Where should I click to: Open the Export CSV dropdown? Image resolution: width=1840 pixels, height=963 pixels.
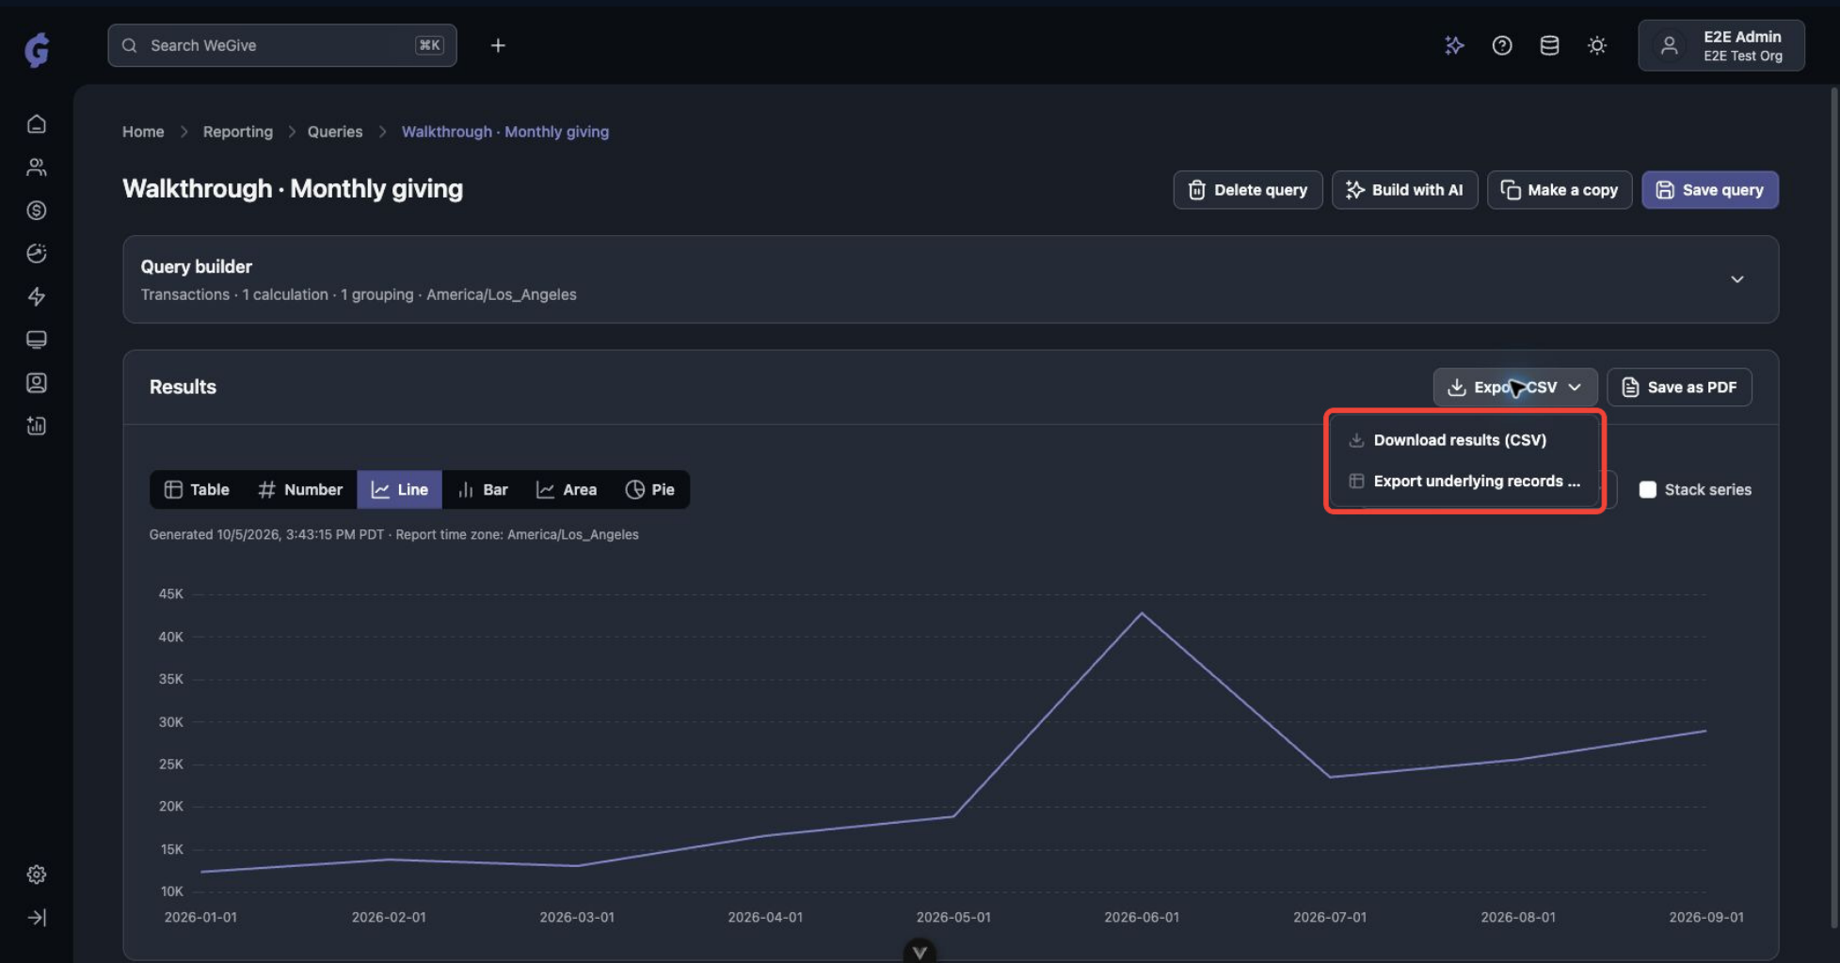point(1515,387)
